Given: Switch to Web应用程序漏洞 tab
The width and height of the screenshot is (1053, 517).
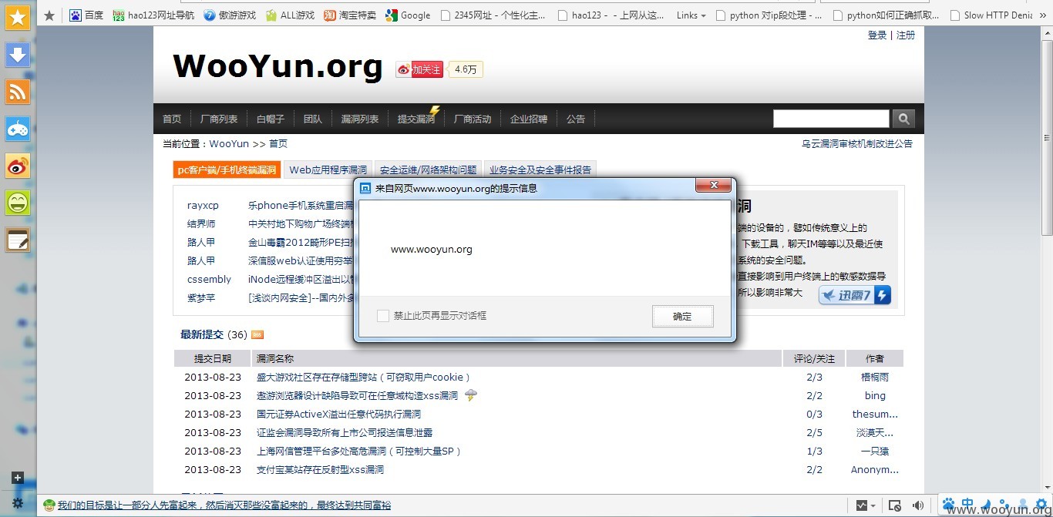Looking at the screenshot, I should coord(328,170).
